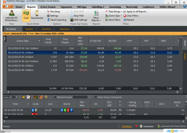Image resolution: width=187 pixels, height=133 pixels.
Task: Switch to the Active Session tab
Action: click(48, 7)
